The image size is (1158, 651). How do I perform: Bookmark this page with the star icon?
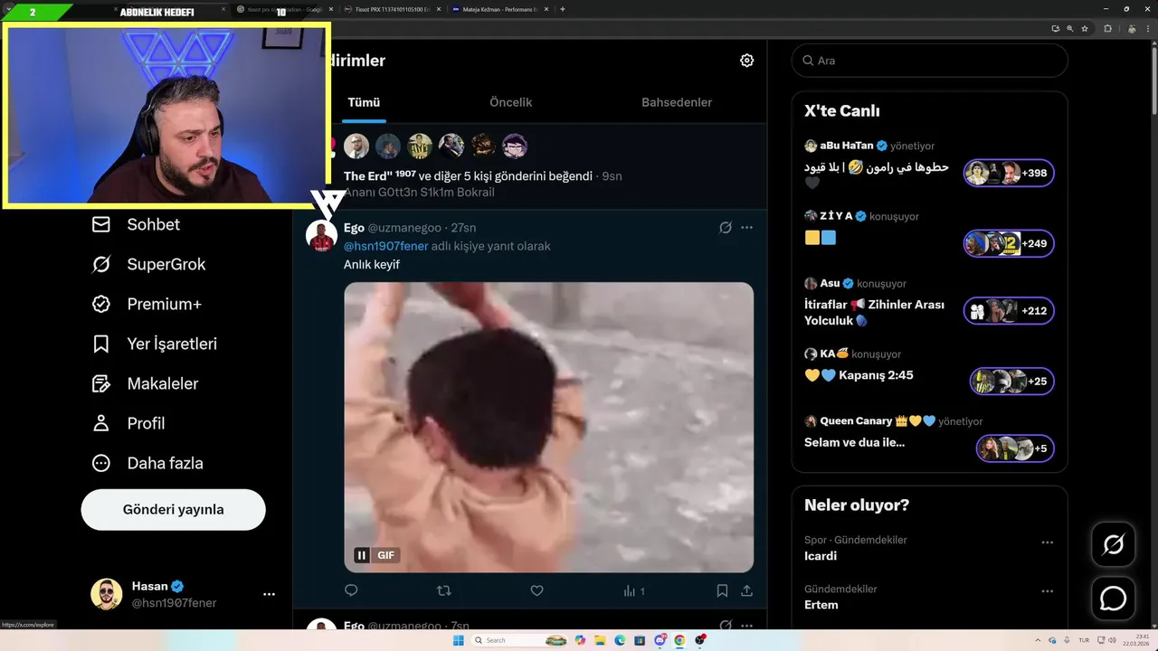[1084, 28]
